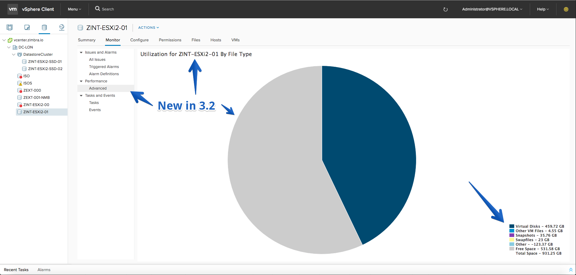Open the Administrator@VSPHERE.LOCAL user menu
The image size is (576, 275).
(492, 9)
